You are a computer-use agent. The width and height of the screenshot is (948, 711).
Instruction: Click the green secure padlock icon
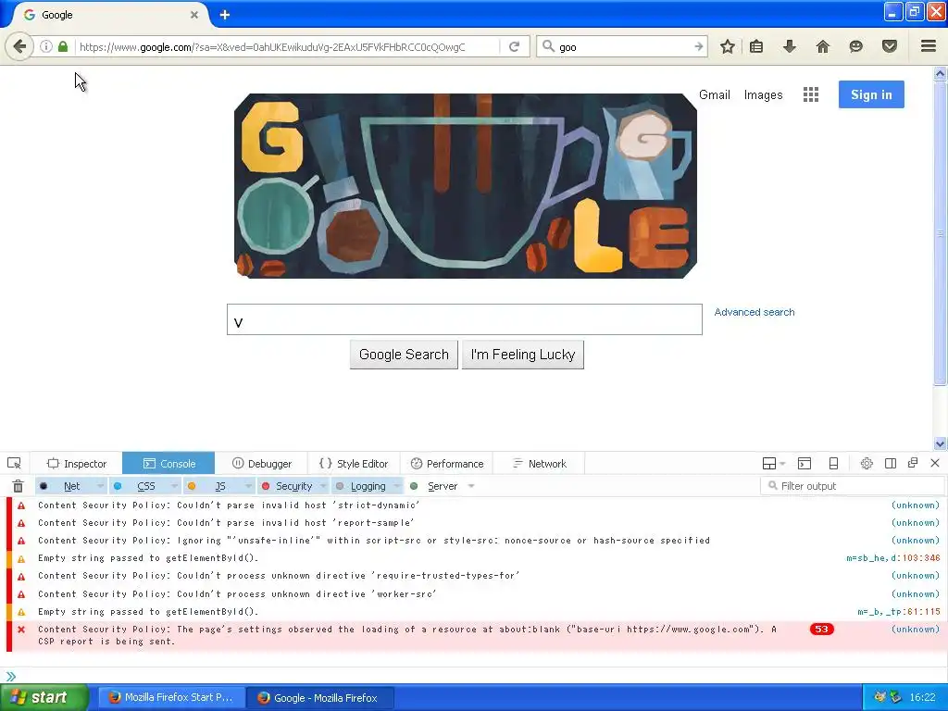coord(63,46)
